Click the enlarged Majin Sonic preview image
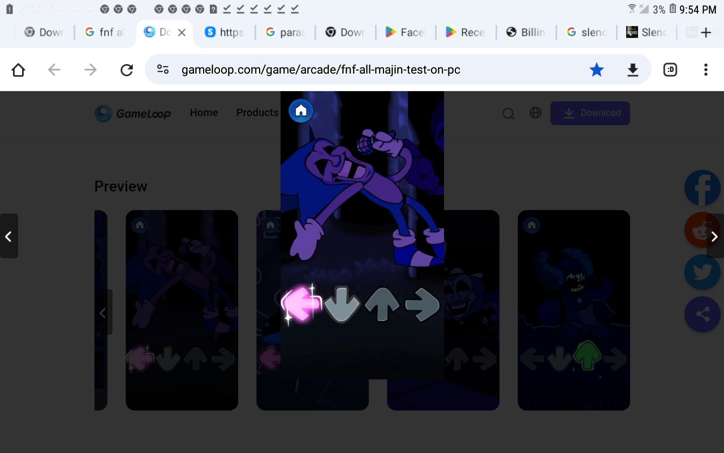This screenshot has height=453, width=724. tap(362, 235)
